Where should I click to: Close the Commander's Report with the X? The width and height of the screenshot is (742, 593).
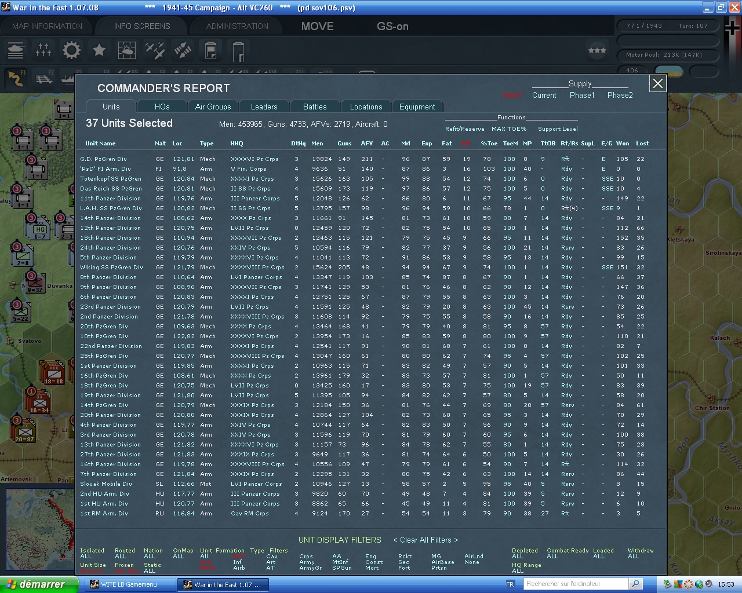(x=658, y=83)
